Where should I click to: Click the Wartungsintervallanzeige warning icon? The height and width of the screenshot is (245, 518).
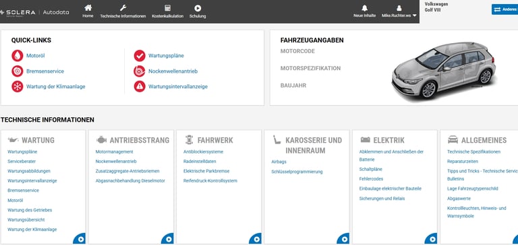click(140, 86)
